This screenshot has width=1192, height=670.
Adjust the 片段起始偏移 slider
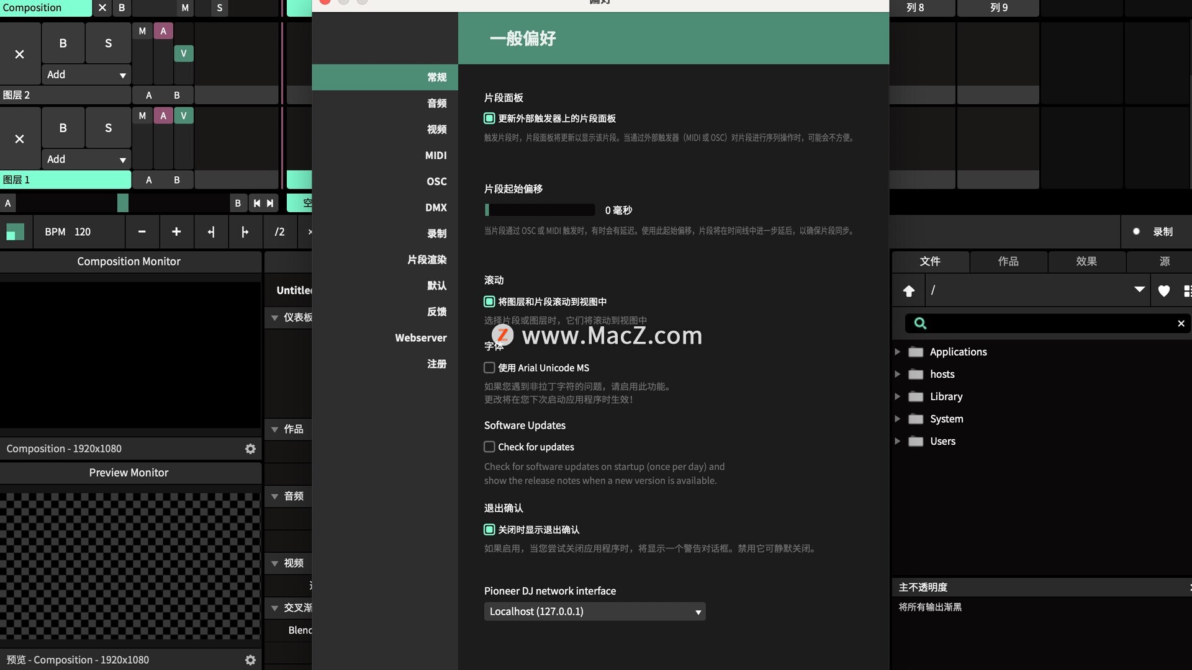pyautogui.click(x=539, y=210)
